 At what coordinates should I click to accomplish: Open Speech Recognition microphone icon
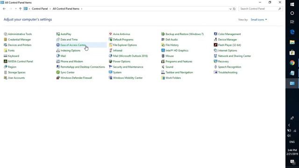pyautogui.click(x=215, y=67)
